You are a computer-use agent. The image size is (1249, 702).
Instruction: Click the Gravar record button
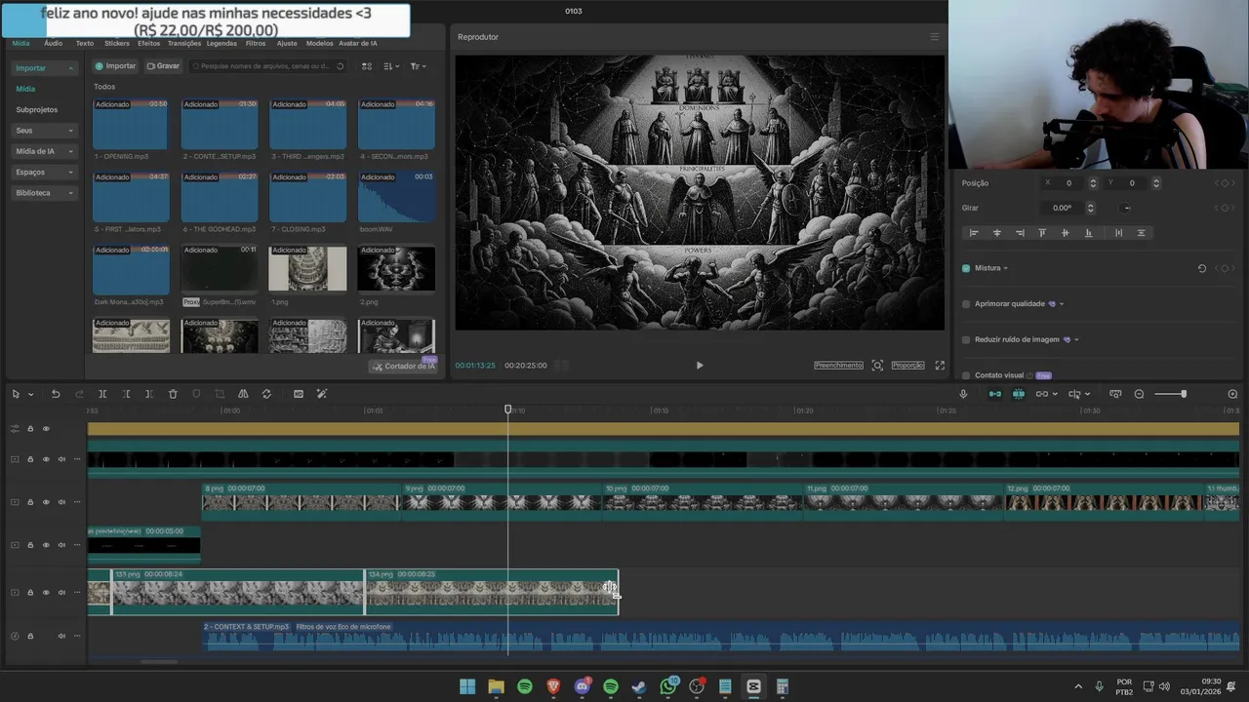click(163, 66)
